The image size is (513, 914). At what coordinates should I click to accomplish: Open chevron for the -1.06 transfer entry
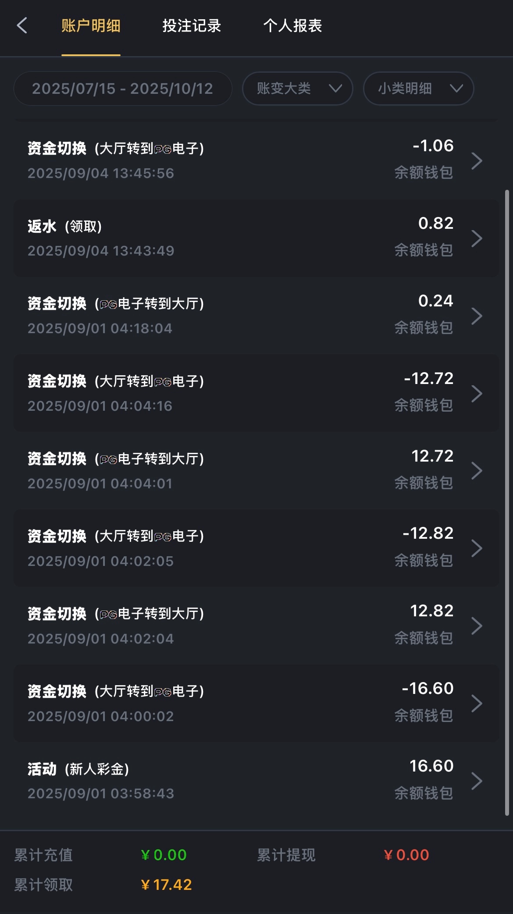pos(476,161)
